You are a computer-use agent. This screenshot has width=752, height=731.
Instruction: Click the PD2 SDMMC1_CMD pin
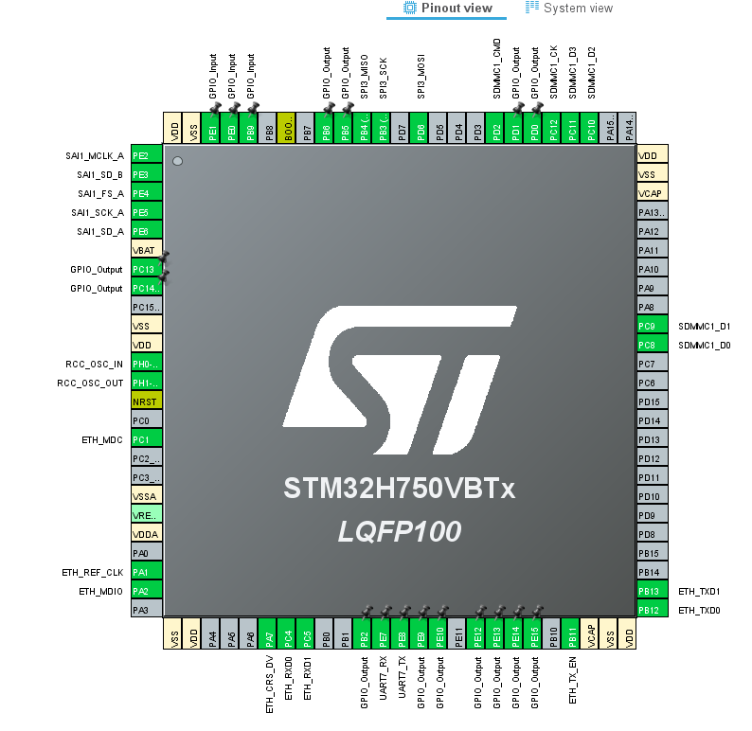(x=496, y=129)
